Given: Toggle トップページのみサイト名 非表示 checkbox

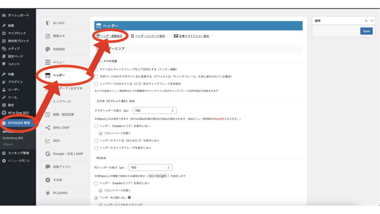Looking at the screenshot, I should (96, 84).
